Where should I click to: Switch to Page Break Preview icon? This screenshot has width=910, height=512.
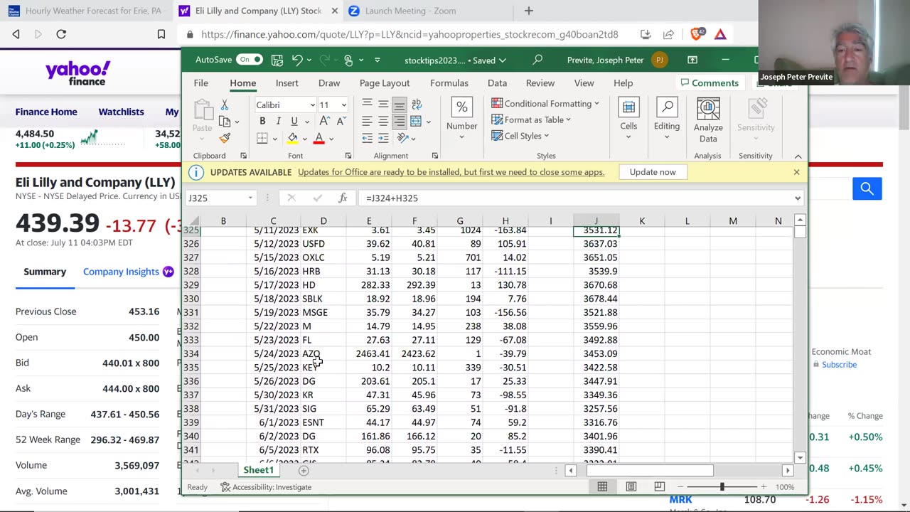[659, 487]
